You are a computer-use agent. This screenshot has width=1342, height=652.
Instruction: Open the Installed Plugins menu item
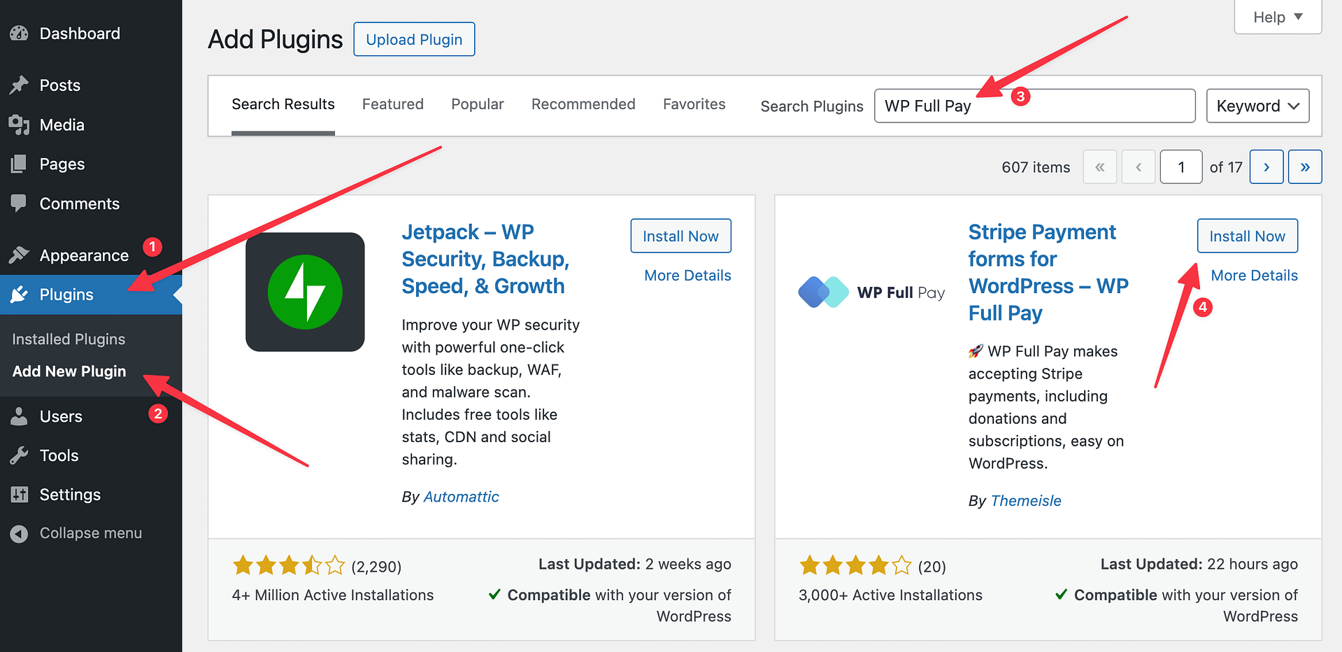tap(68, 339)
